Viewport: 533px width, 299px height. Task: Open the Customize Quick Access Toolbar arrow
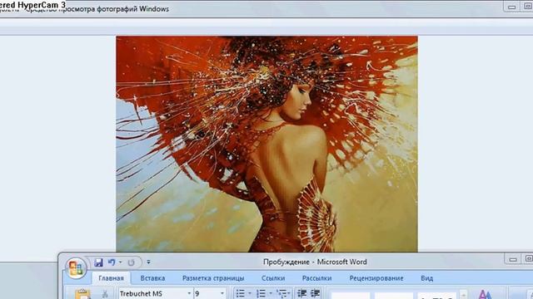pos(148,262)
